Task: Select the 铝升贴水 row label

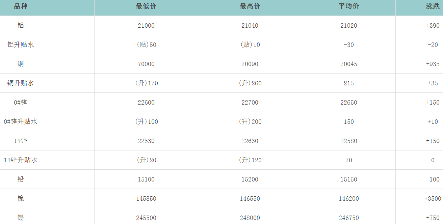Action: click(21, 45)
